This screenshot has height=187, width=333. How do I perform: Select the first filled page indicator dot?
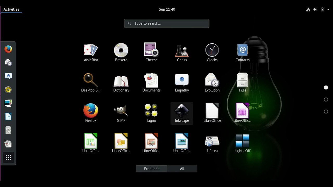pos(326,88)
